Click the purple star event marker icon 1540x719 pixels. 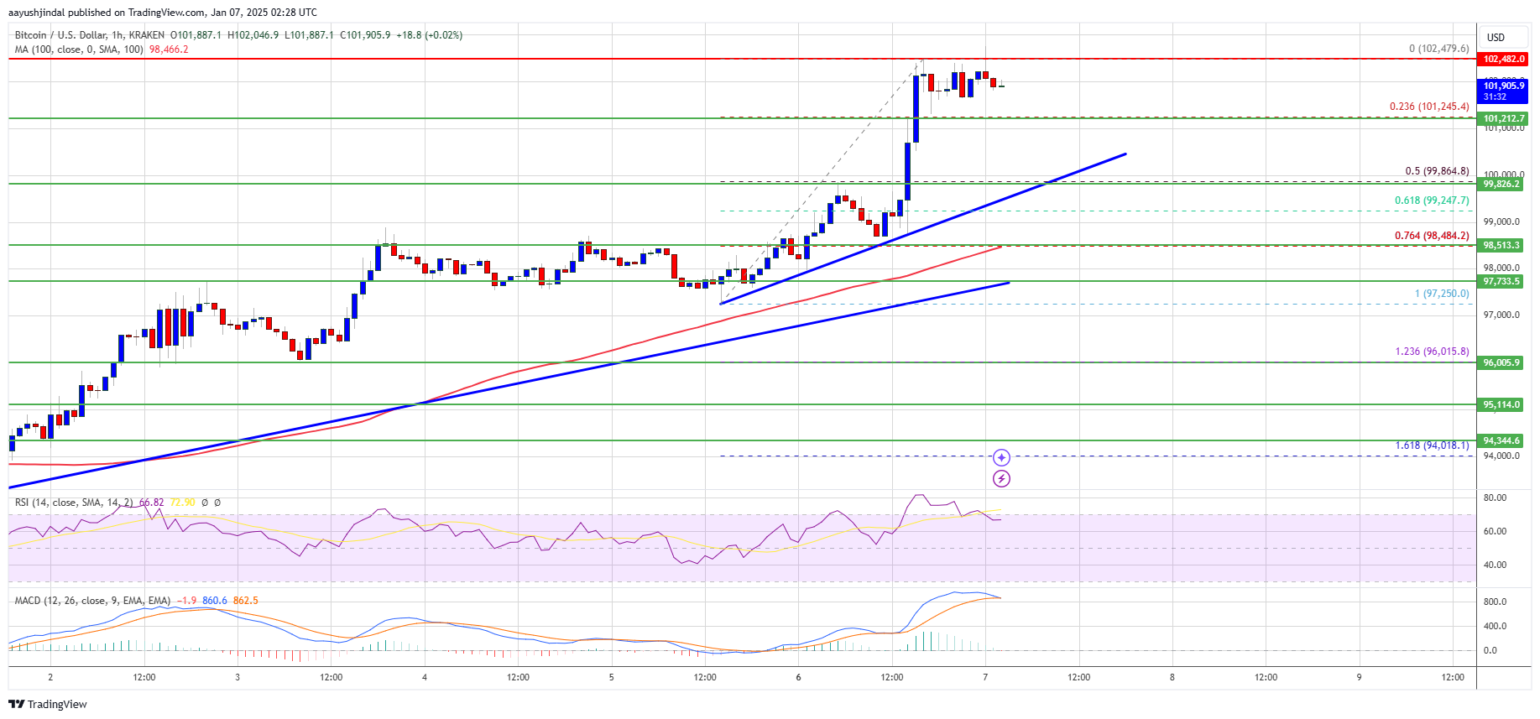[1001, 457]
